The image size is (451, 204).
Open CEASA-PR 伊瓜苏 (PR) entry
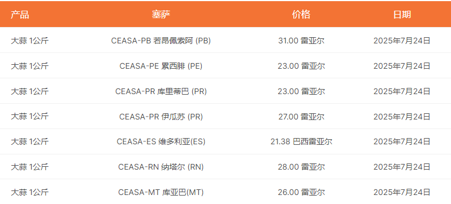coord(161,117)
